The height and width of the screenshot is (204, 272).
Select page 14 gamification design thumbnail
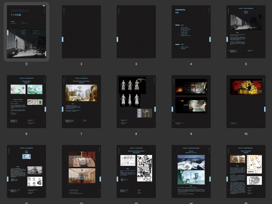click(191, 172)
